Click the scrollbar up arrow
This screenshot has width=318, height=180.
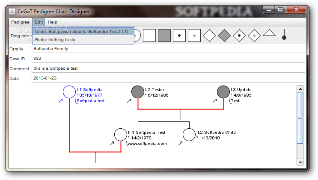click(300, 89)
